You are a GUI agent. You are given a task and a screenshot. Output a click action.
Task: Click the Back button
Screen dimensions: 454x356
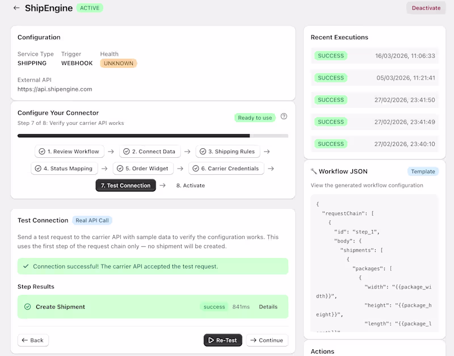pyautogui.click(x=33, y=340)
